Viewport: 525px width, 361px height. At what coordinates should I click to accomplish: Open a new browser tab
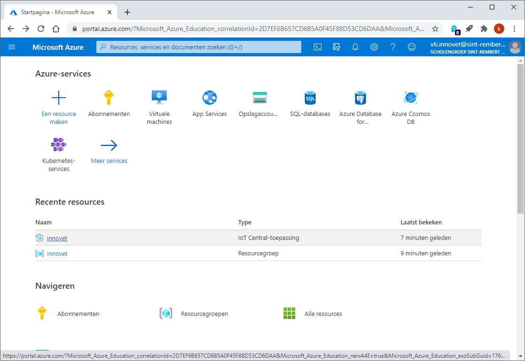pos(127,12)
